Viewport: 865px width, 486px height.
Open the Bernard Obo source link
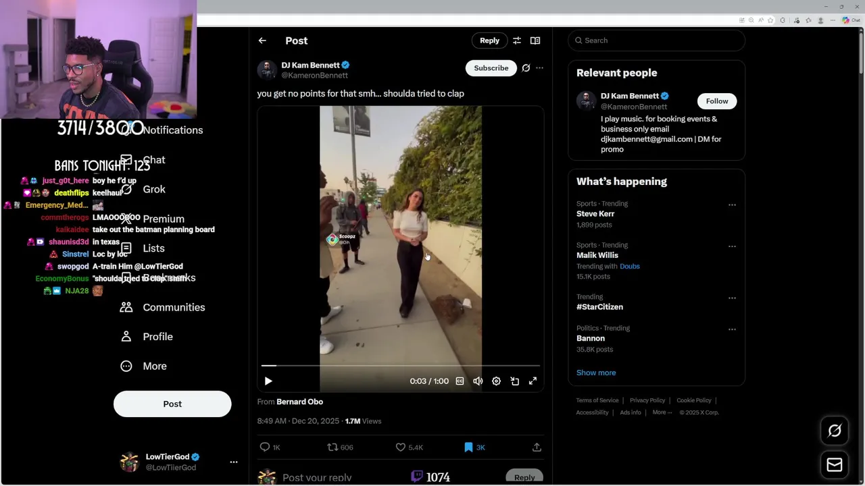point(299,402)
